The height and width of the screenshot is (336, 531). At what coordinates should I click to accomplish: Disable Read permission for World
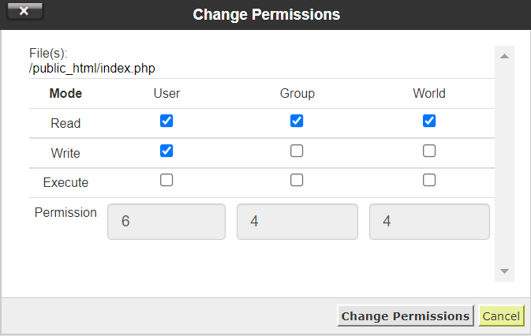coord(429,121)
